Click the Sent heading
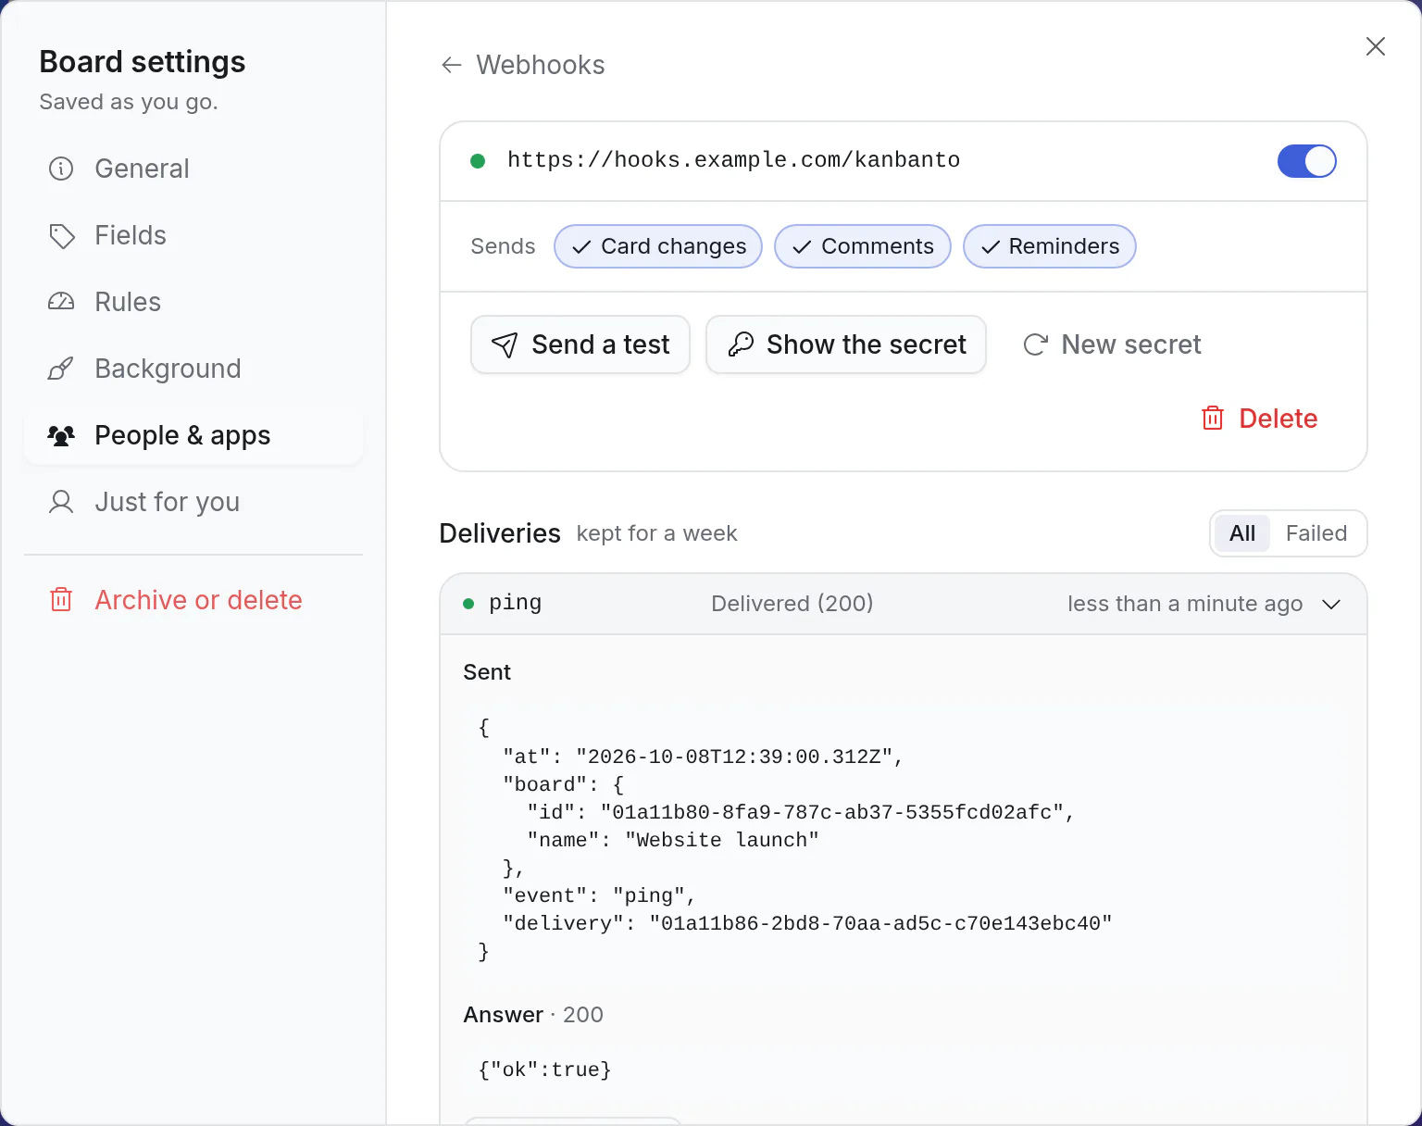The image size is (1422, 1126). pos(487,672)
